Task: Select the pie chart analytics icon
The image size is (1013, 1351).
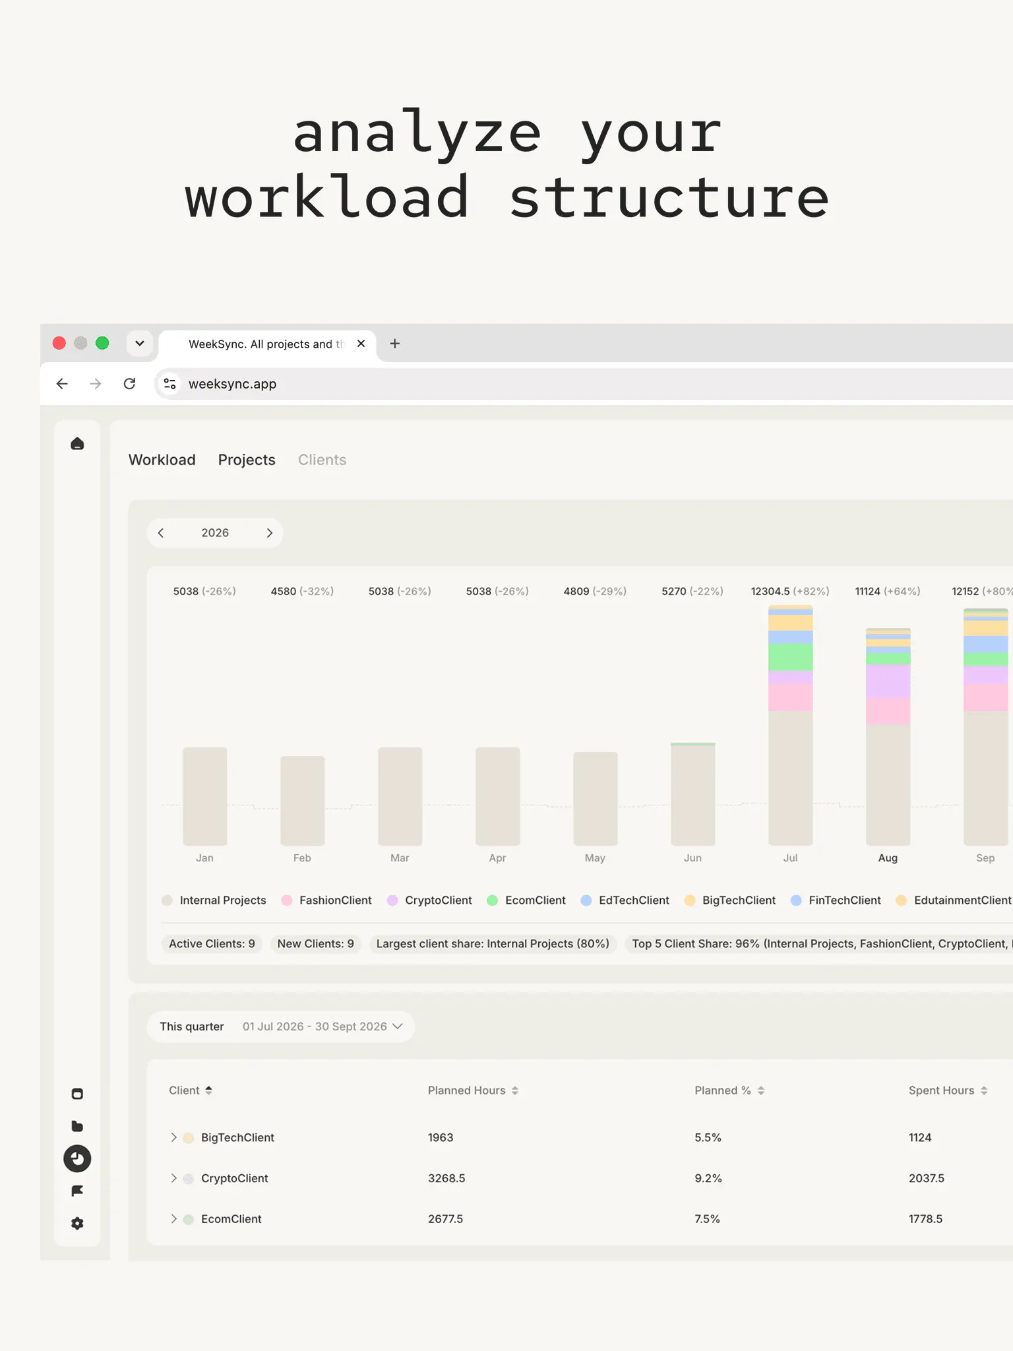Action: point(77,1158)
